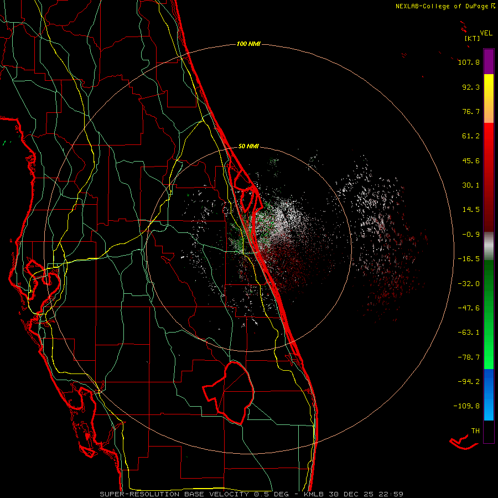
Task: Click the TH legend label
Action: [x=475, y=430]
